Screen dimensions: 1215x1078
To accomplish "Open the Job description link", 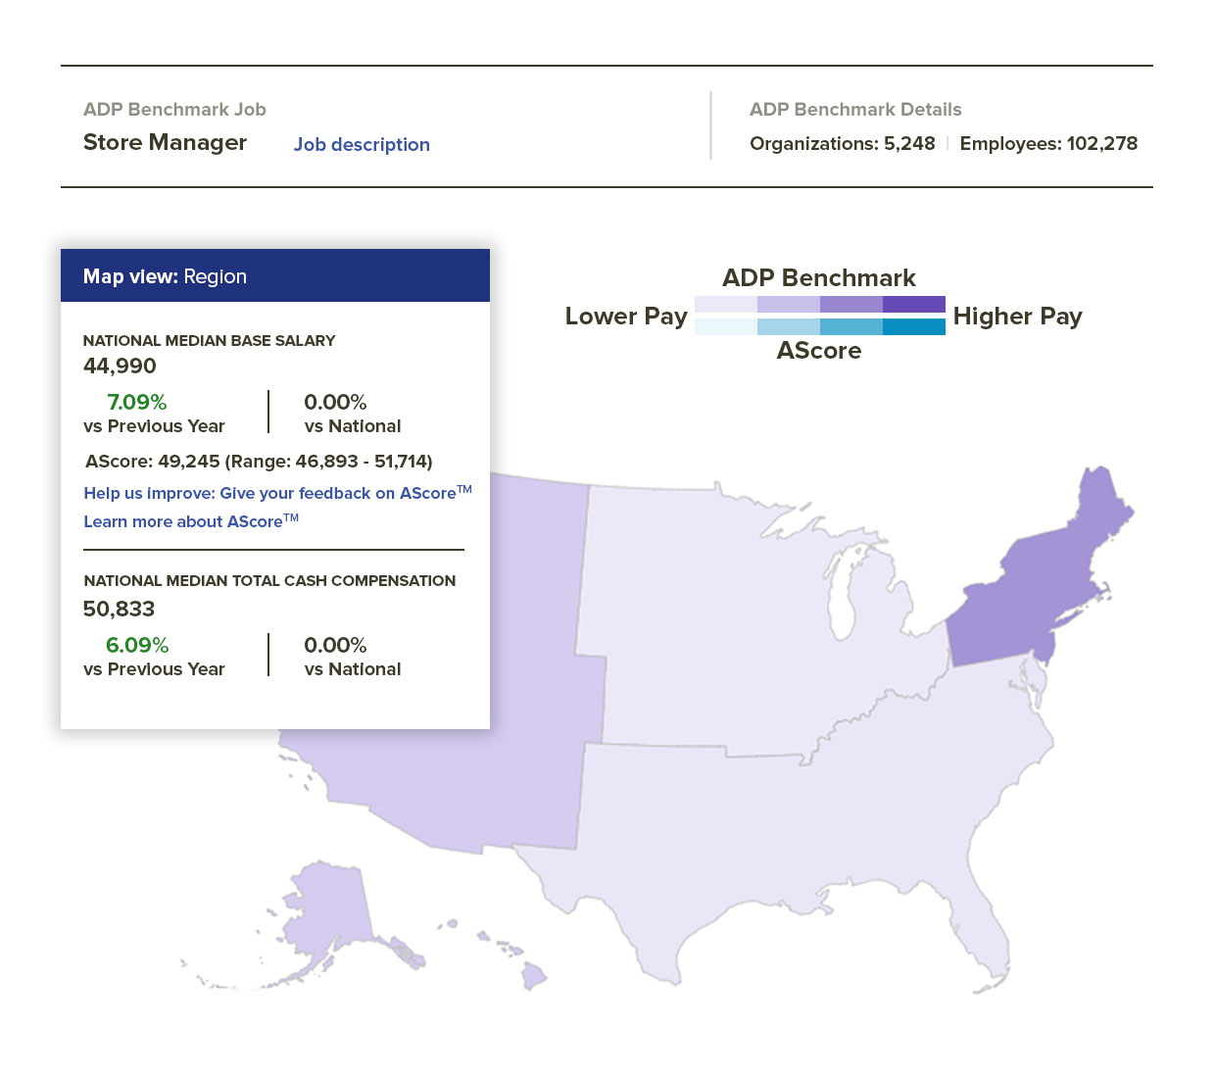I will [x=362, y=144].
